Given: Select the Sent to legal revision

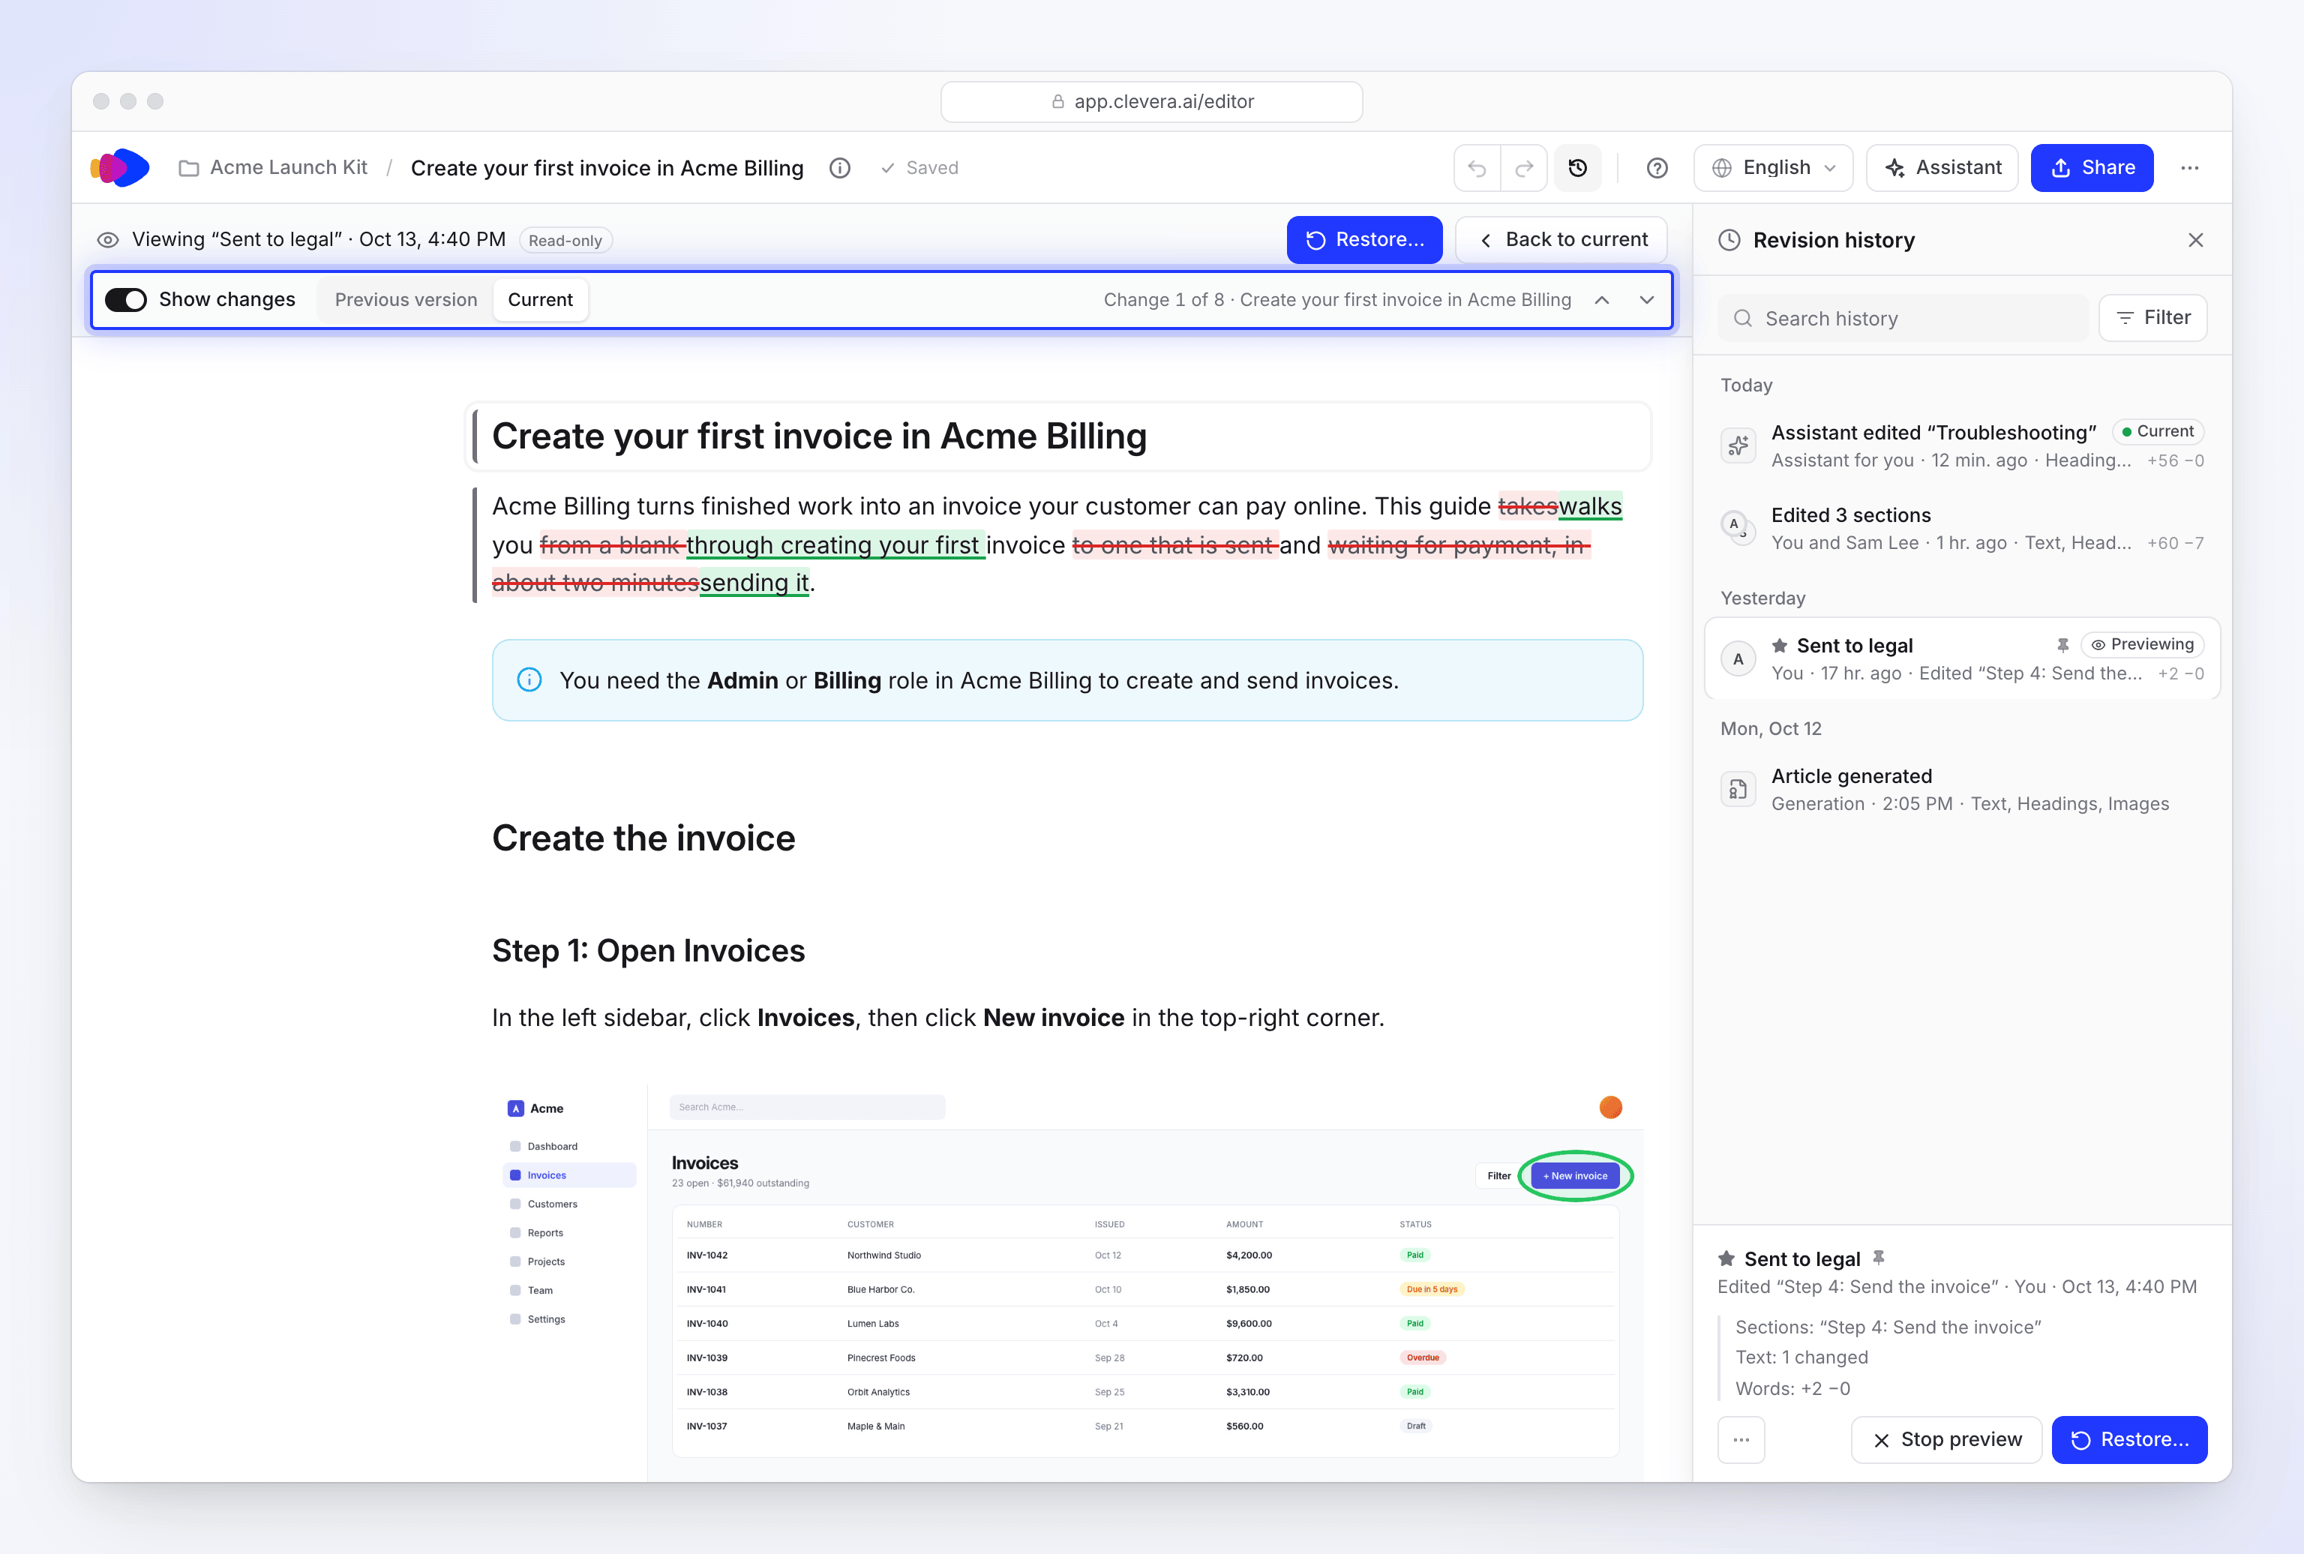Looking at the screenshot, I should (x=1962, y=659).
